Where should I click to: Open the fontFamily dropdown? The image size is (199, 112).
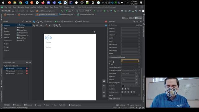137,73
